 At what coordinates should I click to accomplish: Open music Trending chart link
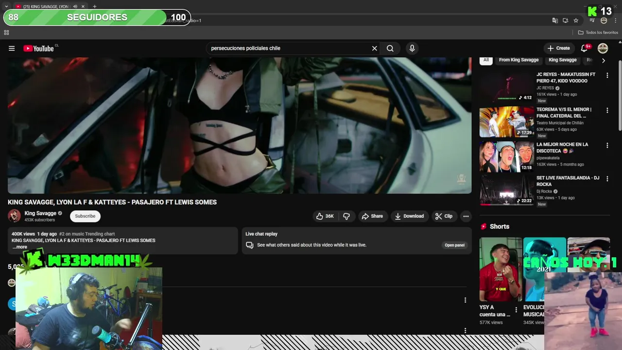86,234
